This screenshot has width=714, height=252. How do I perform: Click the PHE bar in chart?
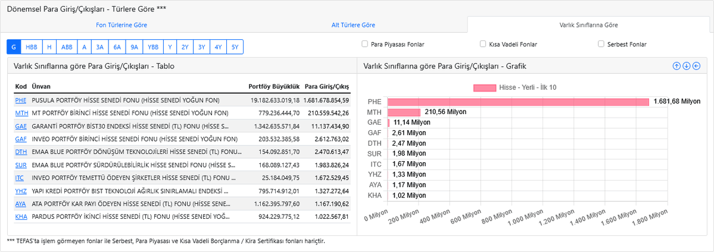click(518, 102)
